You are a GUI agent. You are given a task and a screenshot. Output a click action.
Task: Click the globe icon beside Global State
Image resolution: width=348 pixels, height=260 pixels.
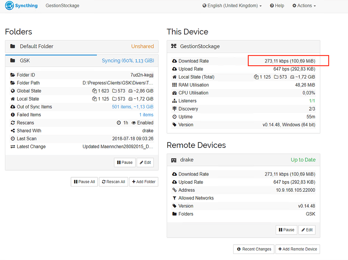pyautogui.click(x=13, y=91)
